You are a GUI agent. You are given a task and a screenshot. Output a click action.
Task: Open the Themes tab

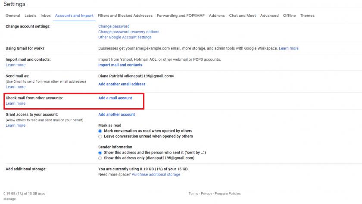point(307,16)
